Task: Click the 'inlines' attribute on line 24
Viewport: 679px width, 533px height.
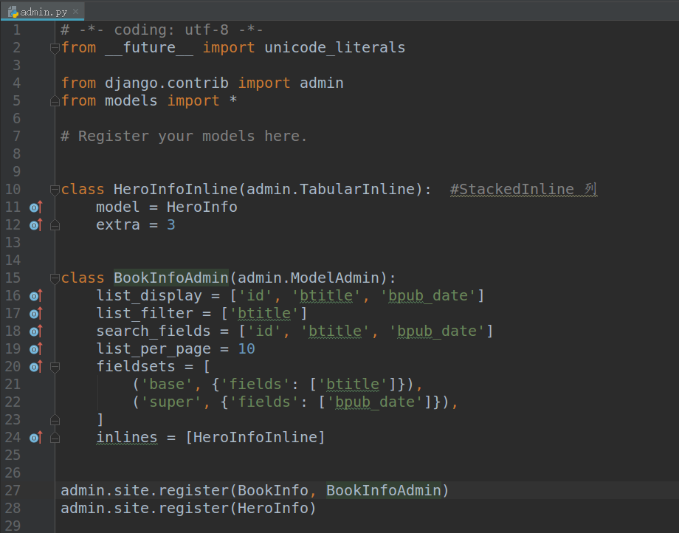Action: [126, 438]
